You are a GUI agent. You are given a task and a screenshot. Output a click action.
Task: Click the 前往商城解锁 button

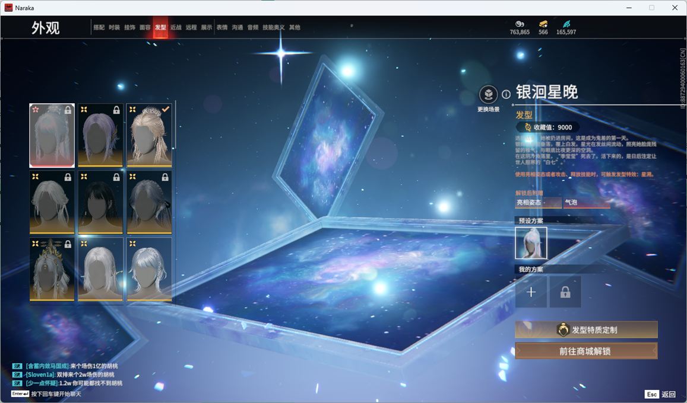click(586, 351)
